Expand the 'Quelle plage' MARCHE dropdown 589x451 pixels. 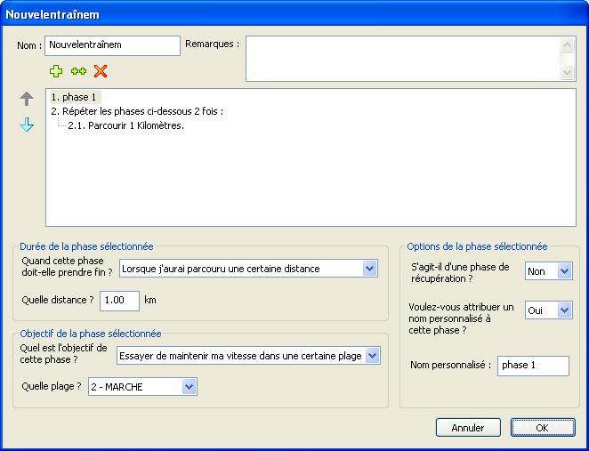[x=142, y=387]
